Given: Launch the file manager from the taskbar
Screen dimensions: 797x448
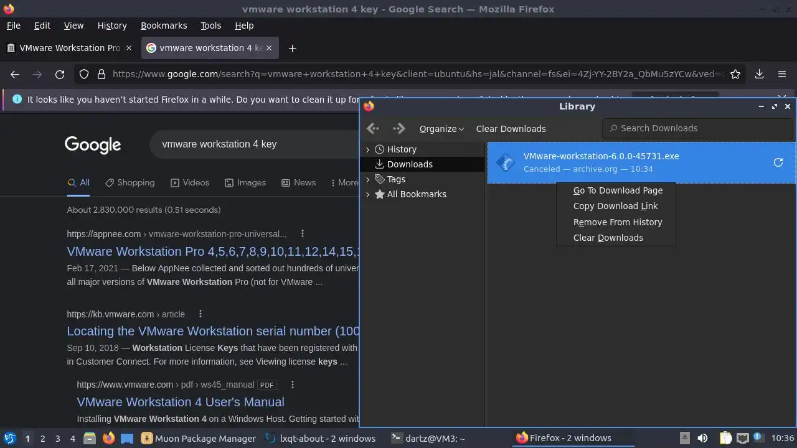Looking at the screenshot, I should coord(89,438).
